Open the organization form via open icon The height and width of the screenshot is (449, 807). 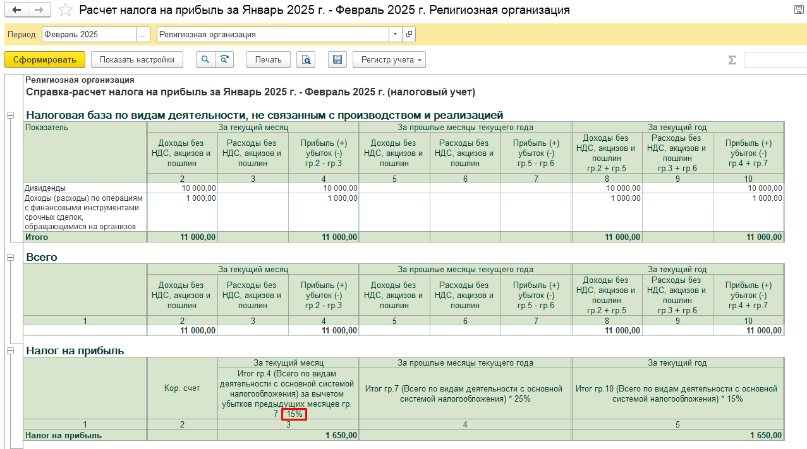tap(409, 34)
